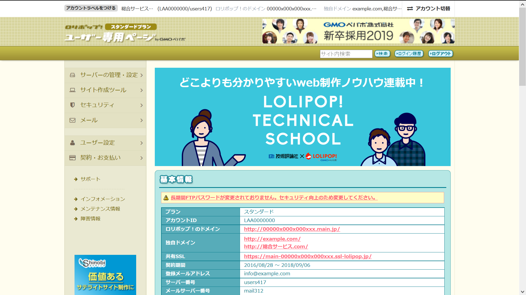Click the account switch arrows icon
The image size is (526, 295).
click(x=410, y=8)
